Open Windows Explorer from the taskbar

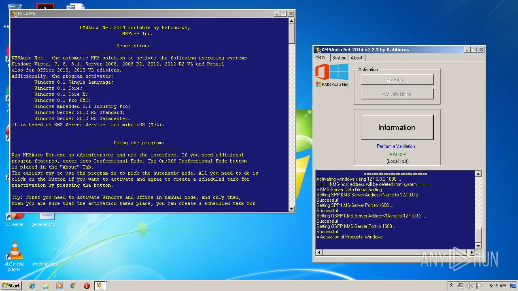[46, 286]
